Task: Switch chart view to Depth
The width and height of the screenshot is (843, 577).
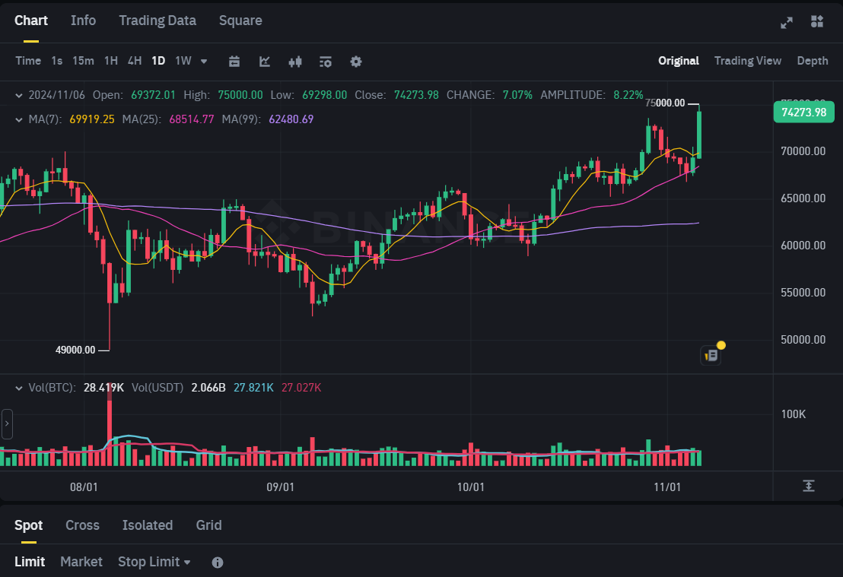Action: click(812, 61)
